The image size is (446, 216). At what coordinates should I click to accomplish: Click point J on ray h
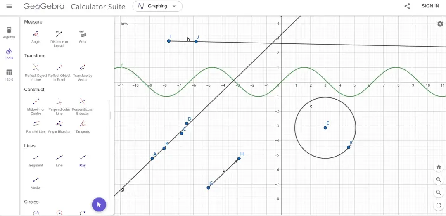196,42
